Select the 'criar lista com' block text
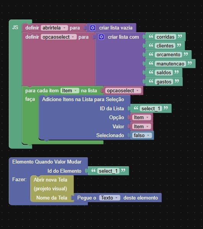 pos(123,37)
